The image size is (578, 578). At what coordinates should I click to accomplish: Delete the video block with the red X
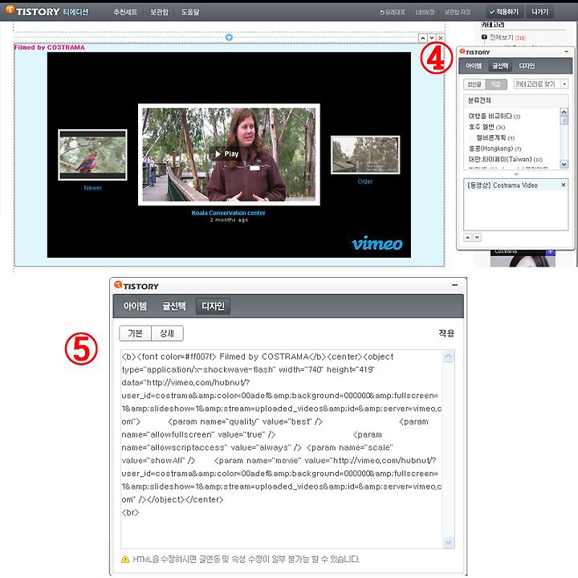(x=441, y=38)
